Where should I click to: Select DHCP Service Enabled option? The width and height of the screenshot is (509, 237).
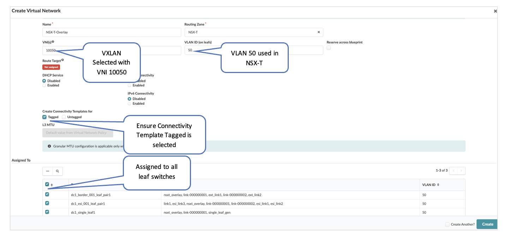tap(44, 85)
